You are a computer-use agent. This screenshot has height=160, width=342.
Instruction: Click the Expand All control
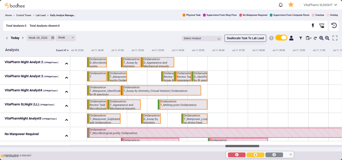coord(62,50)
